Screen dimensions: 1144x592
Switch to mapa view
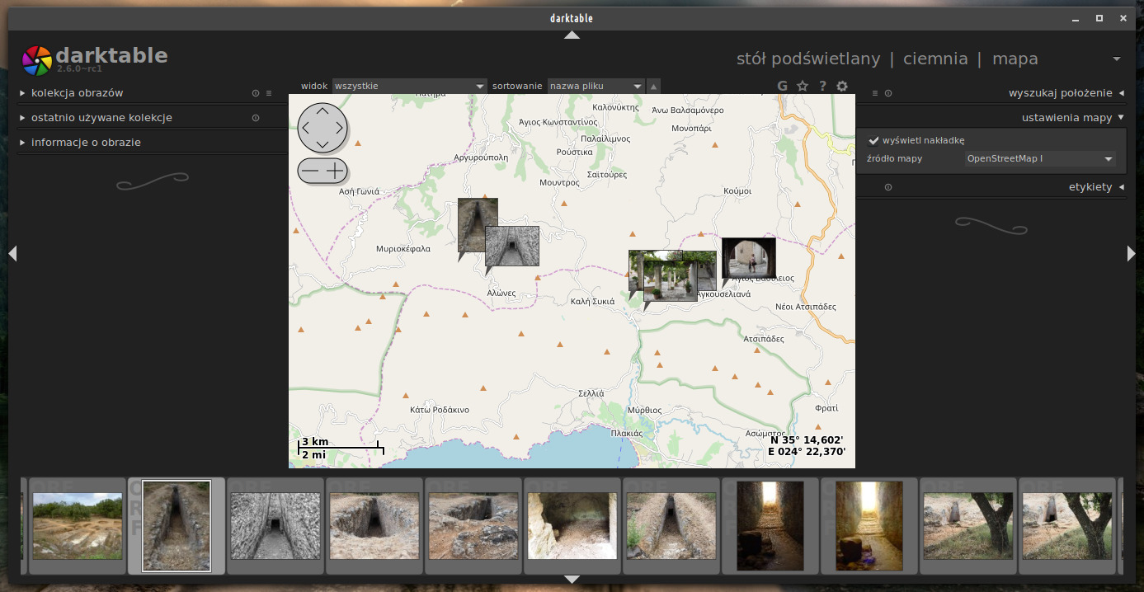point(1015,59)
